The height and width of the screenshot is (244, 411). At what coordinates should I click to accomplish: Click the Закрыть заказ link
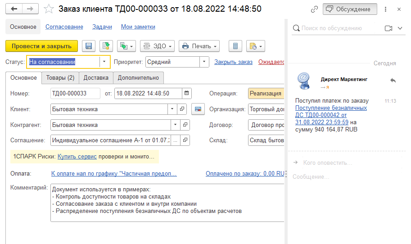233,62
